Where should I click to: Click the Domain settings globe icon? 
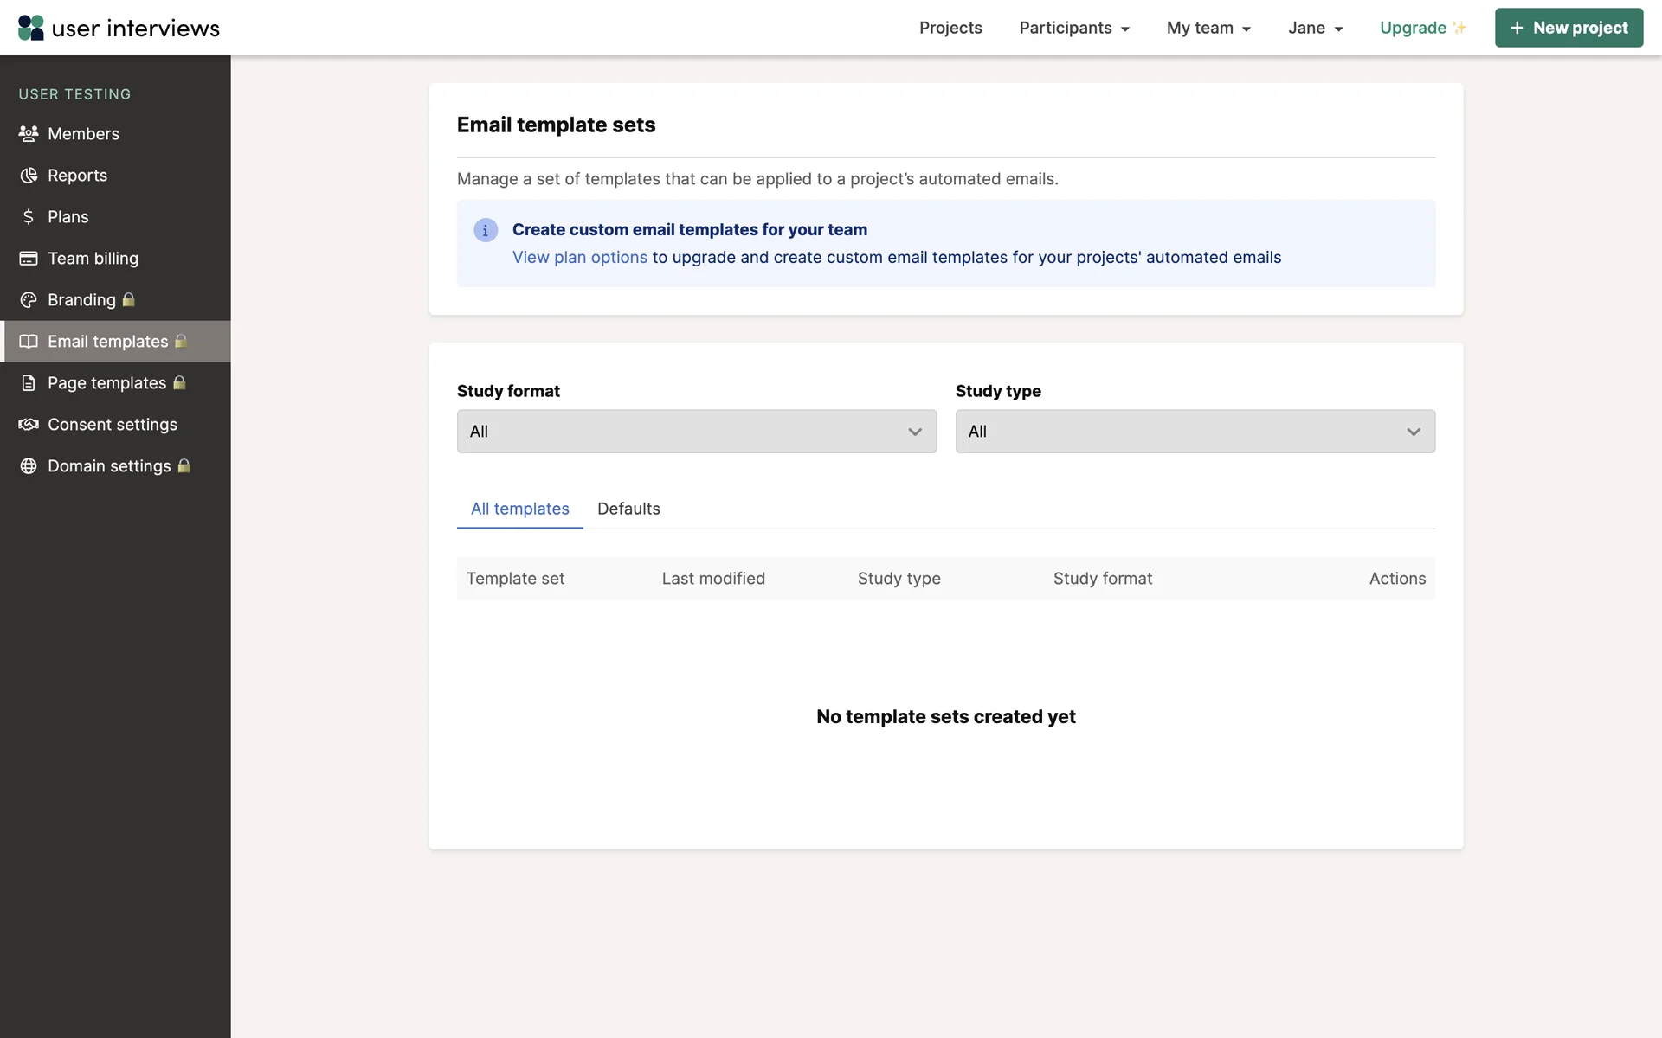[29, 466]
